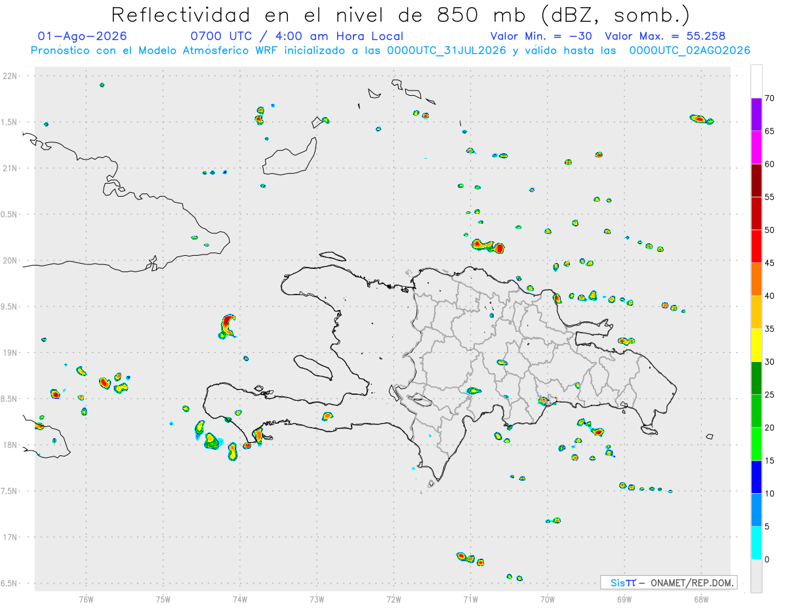This screenshot has width=787, height=608.
Task: Click the latitude label '22N'
Action: [11, 76]
